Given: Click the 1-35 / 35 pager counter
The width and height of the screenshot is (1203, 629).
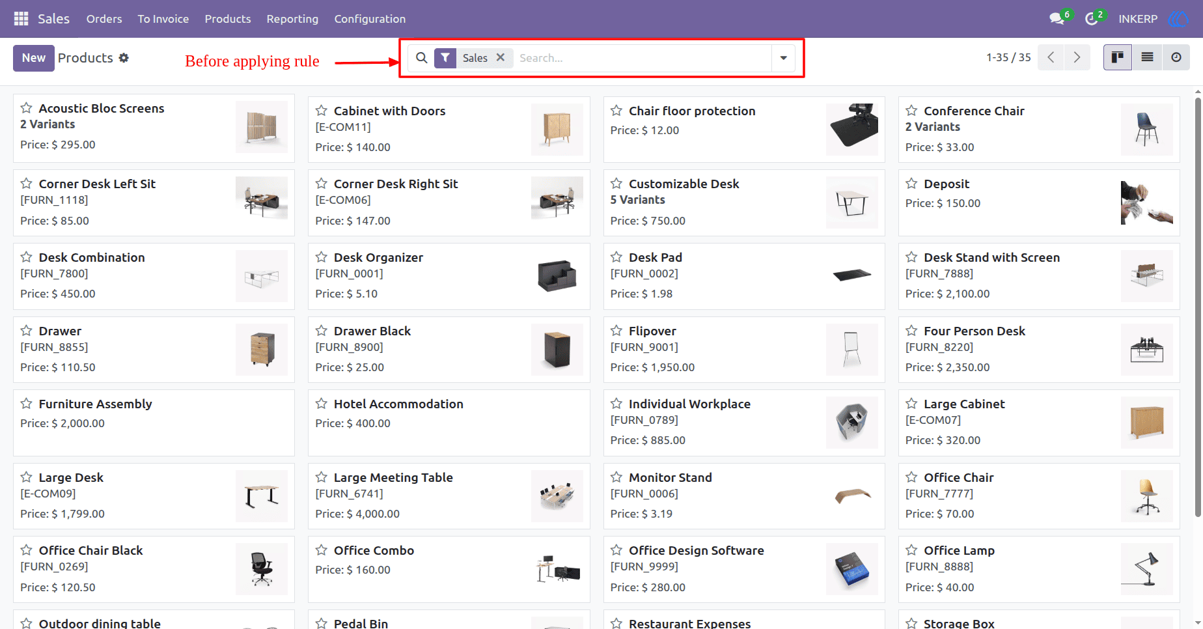Looking at the screenshot, I should (1008, 57).
